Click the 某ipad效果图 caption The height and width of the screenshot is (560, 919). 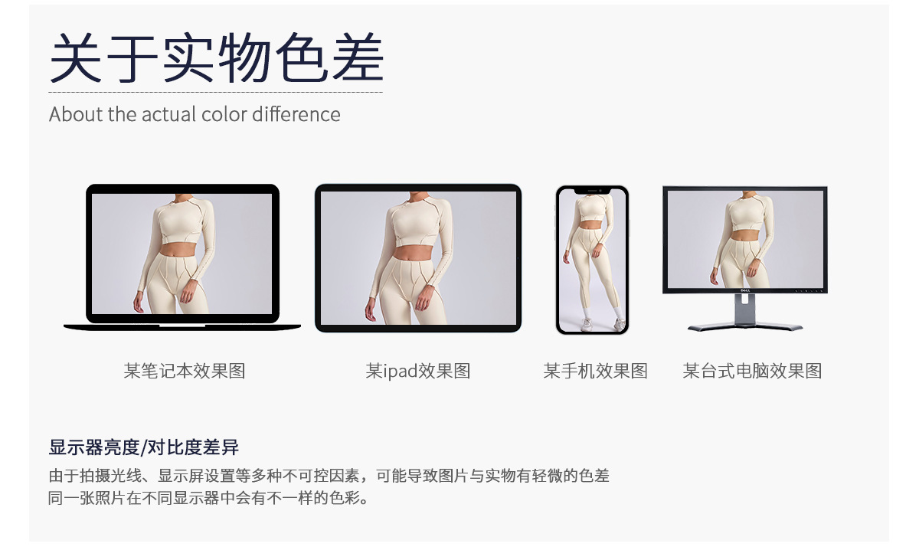tap(418, 372)
